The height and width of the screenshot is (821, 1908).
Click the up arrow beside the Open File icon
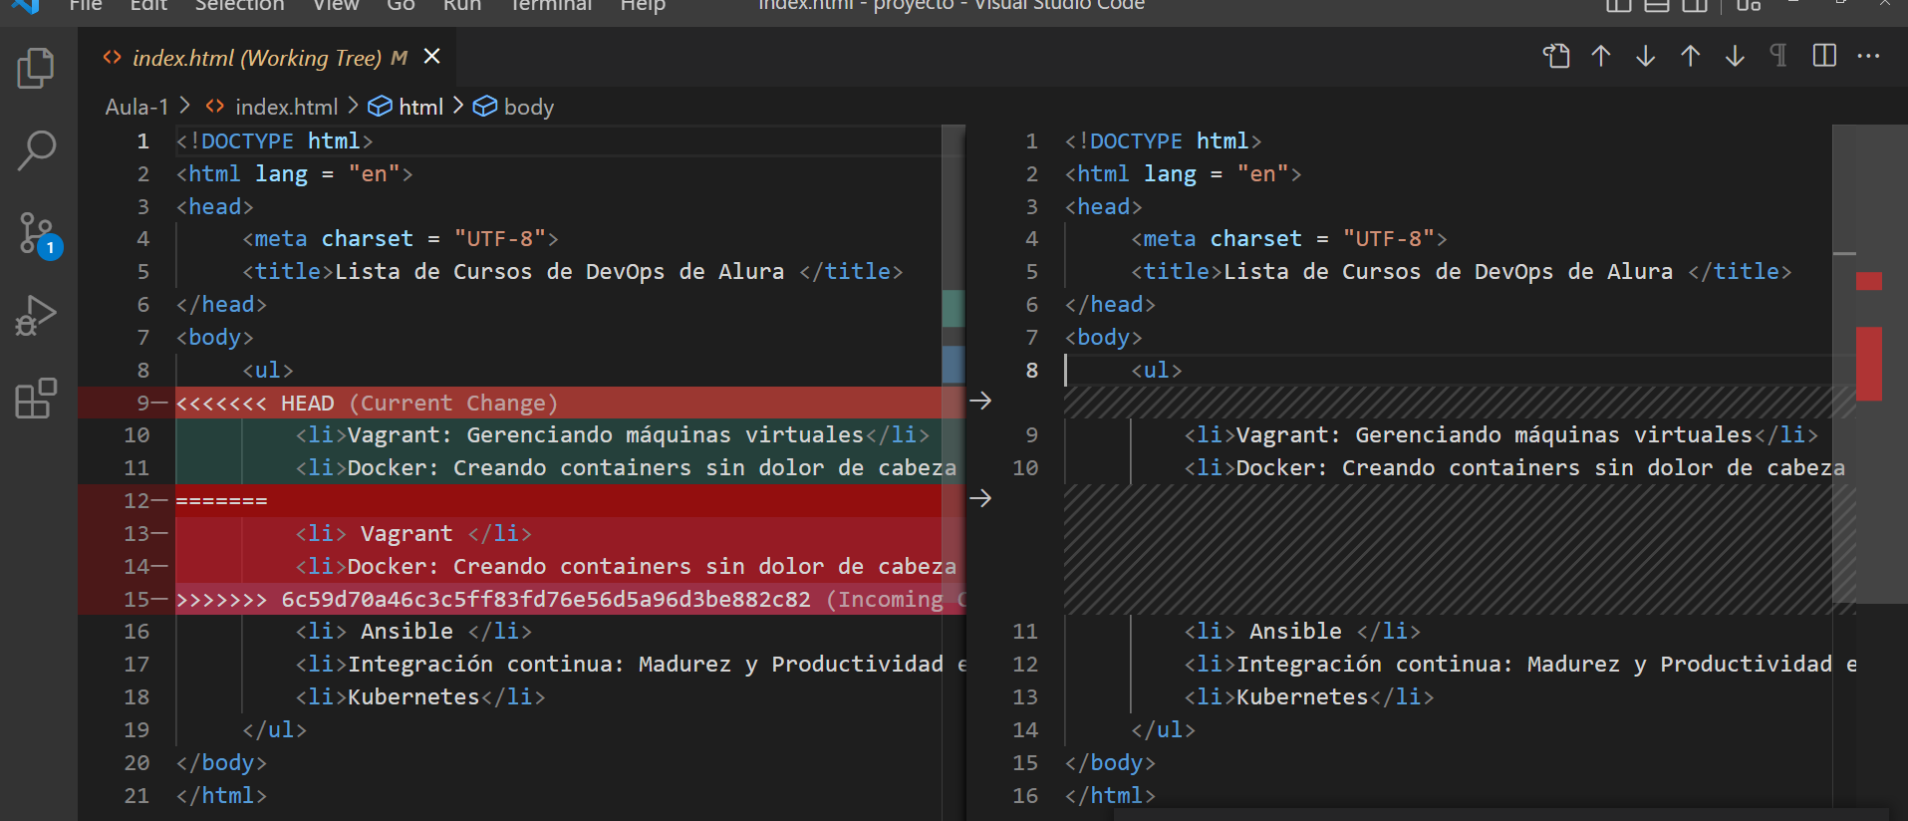[x=1601, y=56]
